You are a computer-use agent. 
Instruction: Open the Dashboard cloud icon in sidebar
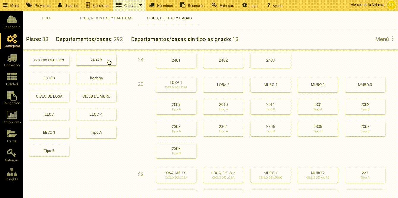click(12, 20)
